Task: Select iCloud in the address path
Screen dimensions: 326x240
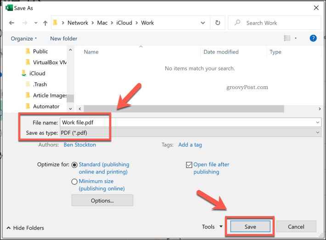Action: [124, 22]
